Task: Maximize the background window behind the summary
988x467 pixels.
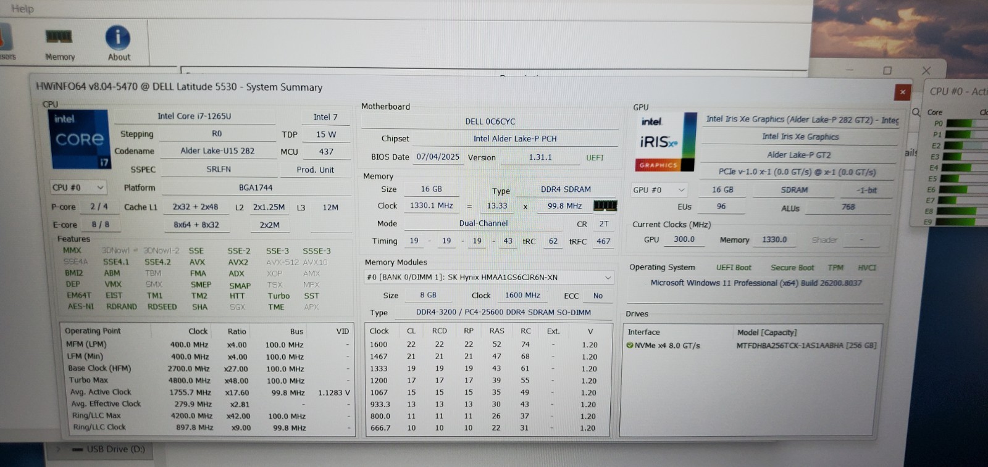Action: (x=887, y=70)
